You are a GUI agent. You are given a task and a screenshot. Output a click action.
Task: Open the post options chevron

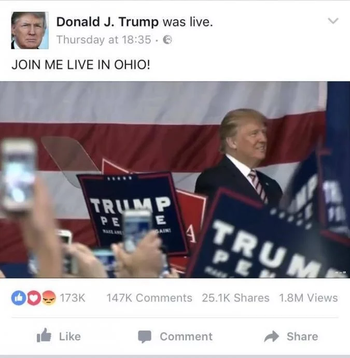click(x=333, y=21)
